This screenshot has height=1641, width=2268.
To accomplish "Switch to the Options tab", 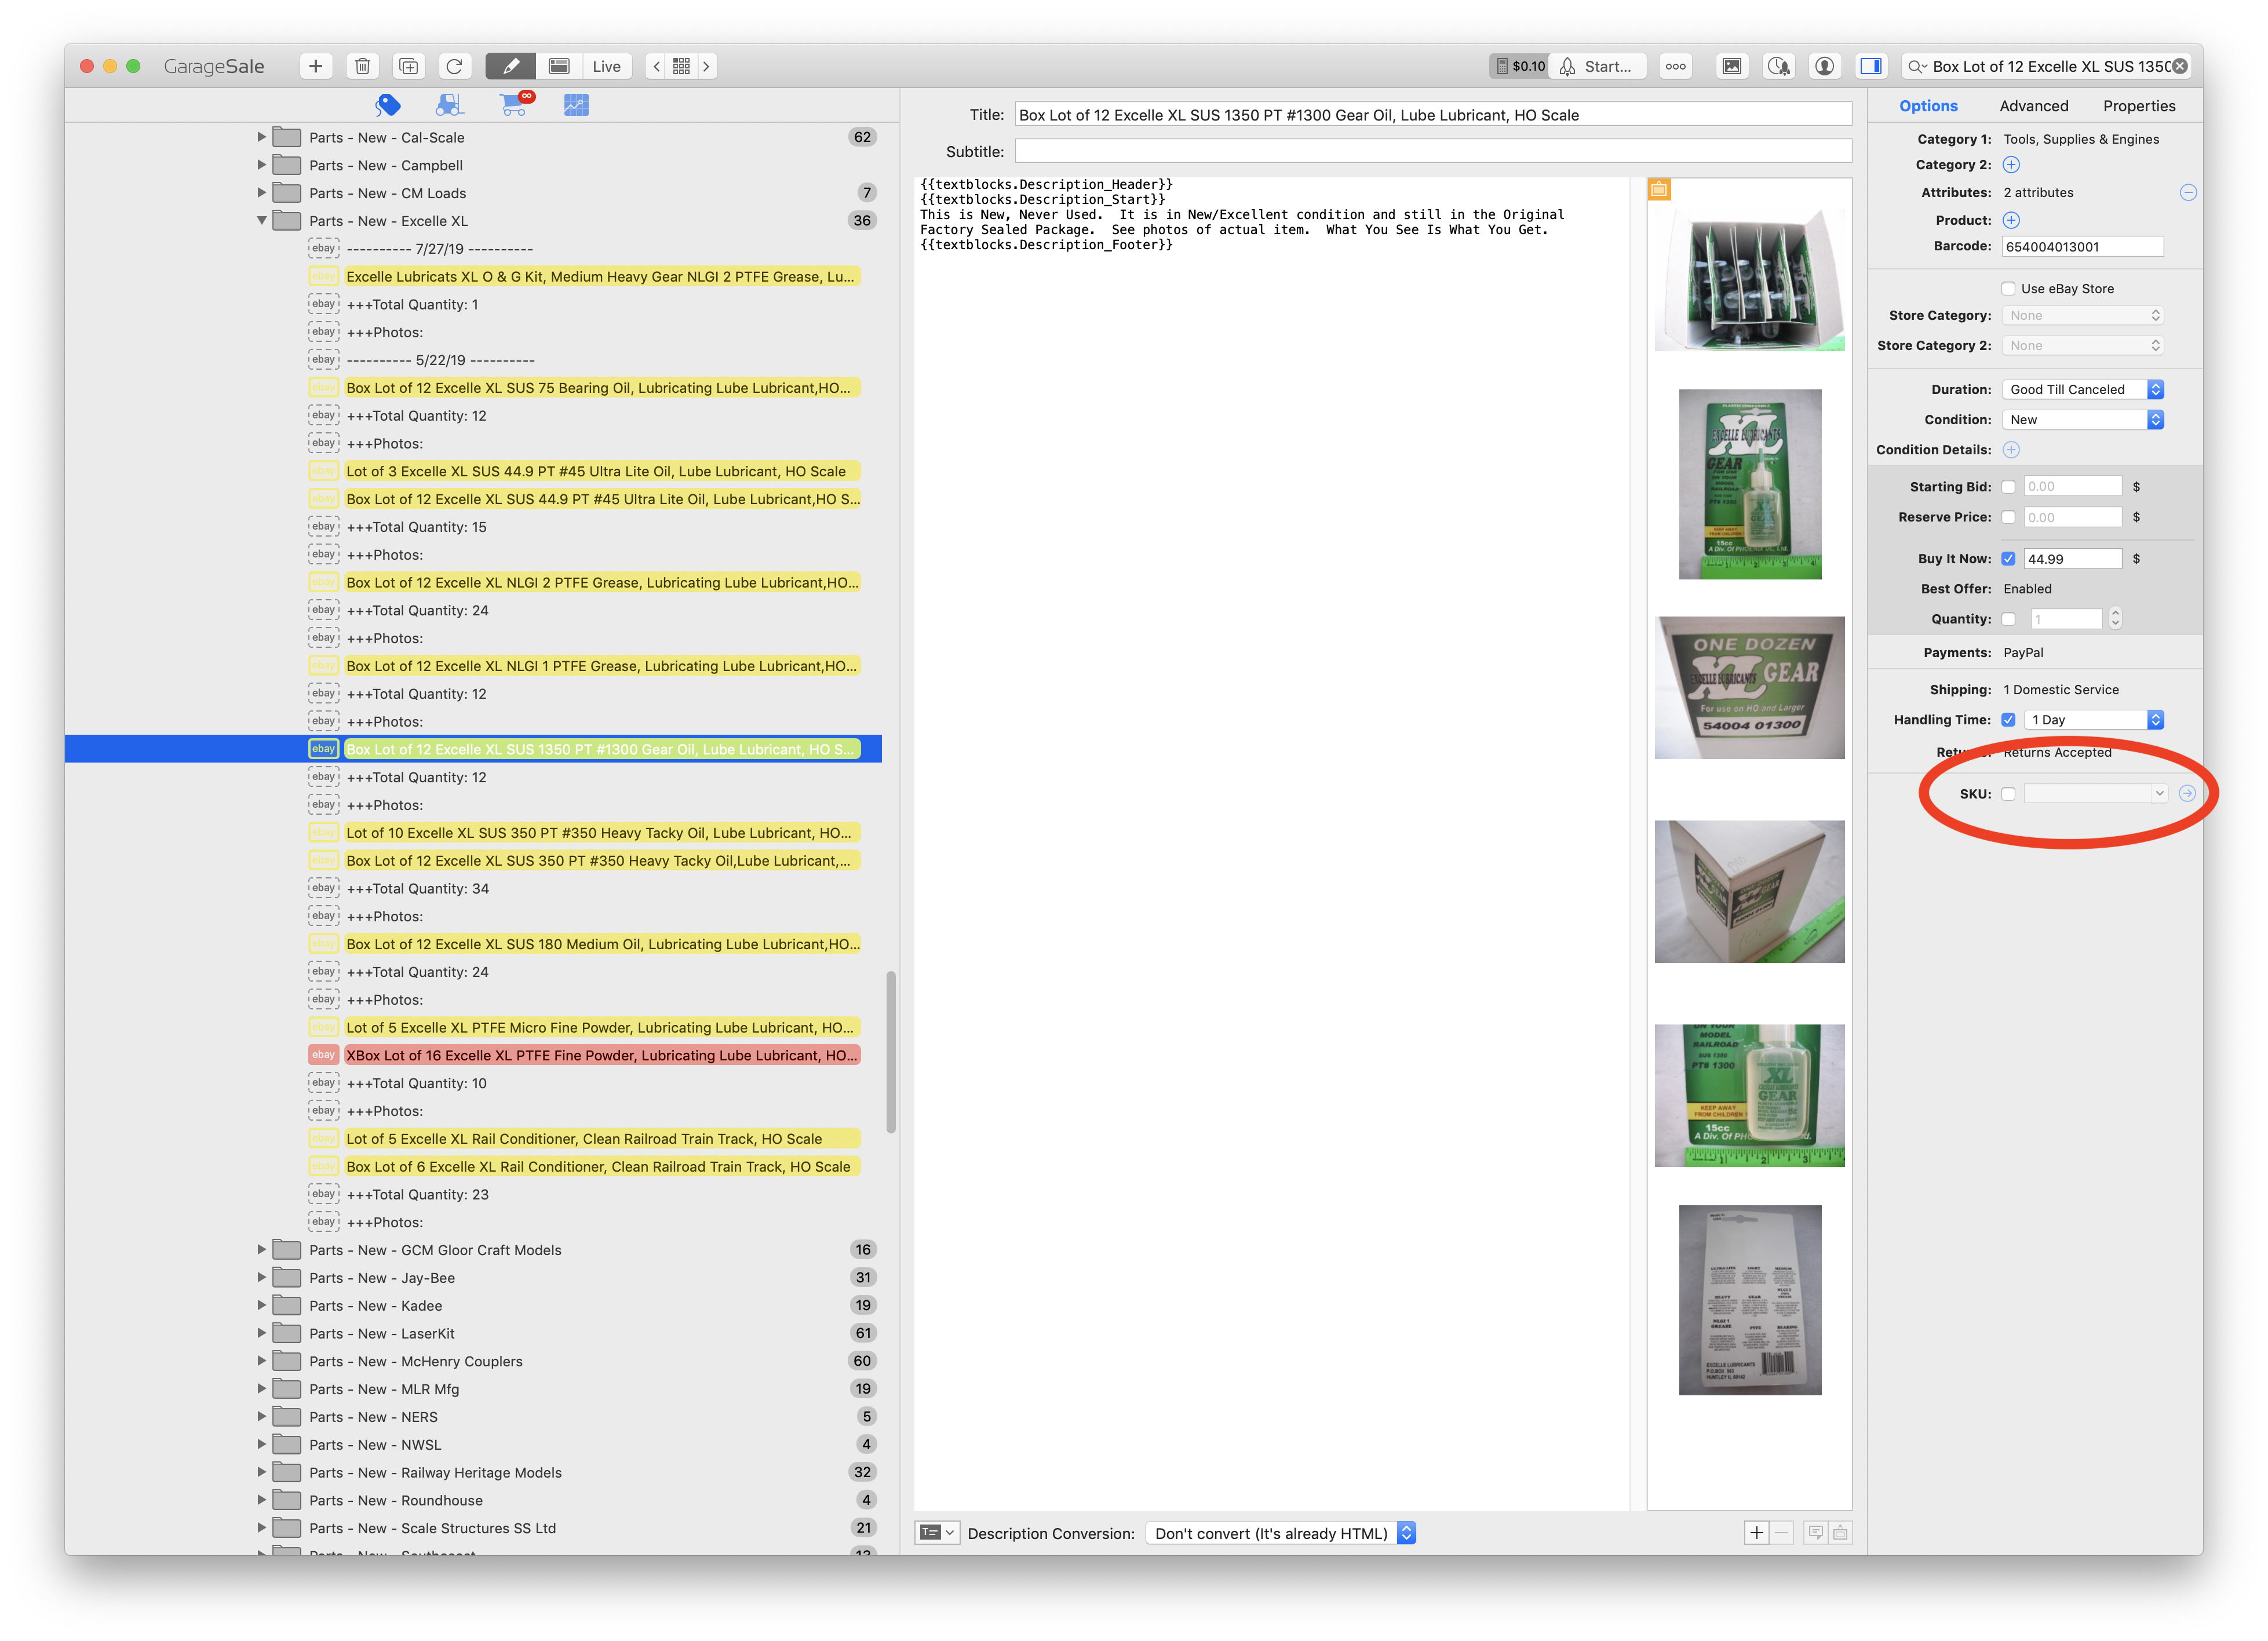I will click(x=1928, y=106).
